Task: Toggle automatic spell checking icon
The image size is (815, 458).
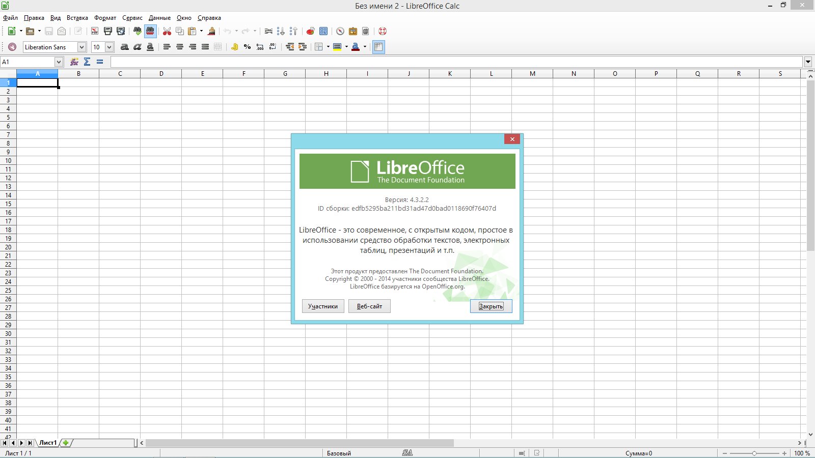Action: 150,31
